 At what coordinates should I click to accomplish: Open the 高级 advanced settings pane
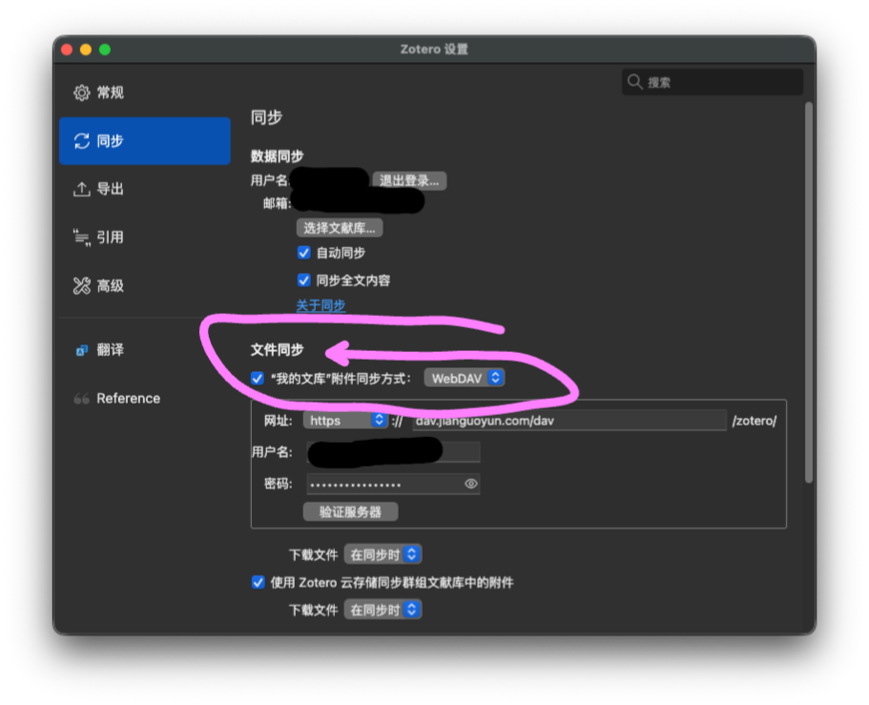145,285
